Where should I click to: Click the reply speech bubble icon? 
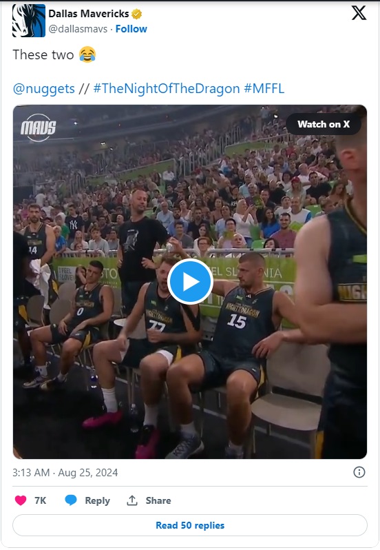pos(71,500)
